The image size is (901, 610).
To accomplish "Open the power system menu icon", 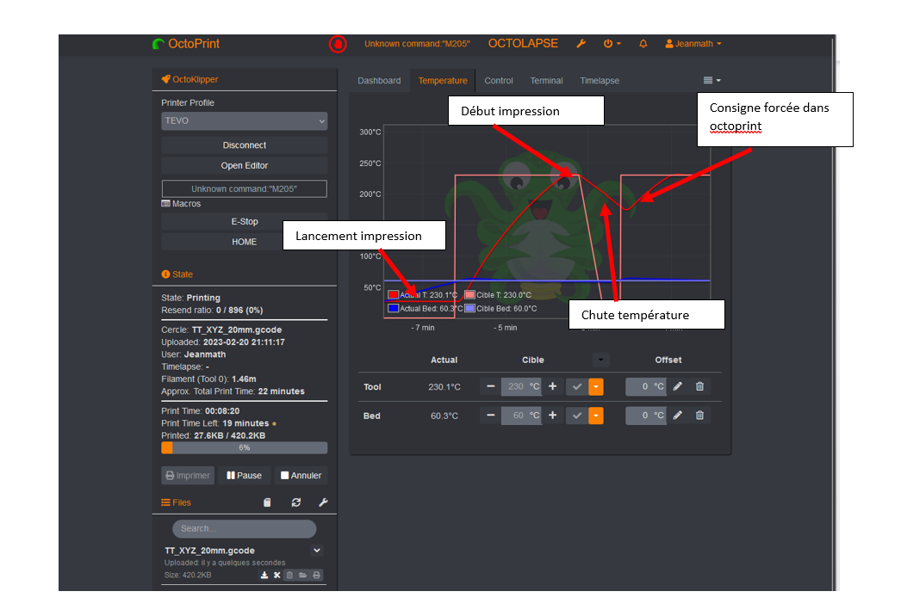I will 612,44.
